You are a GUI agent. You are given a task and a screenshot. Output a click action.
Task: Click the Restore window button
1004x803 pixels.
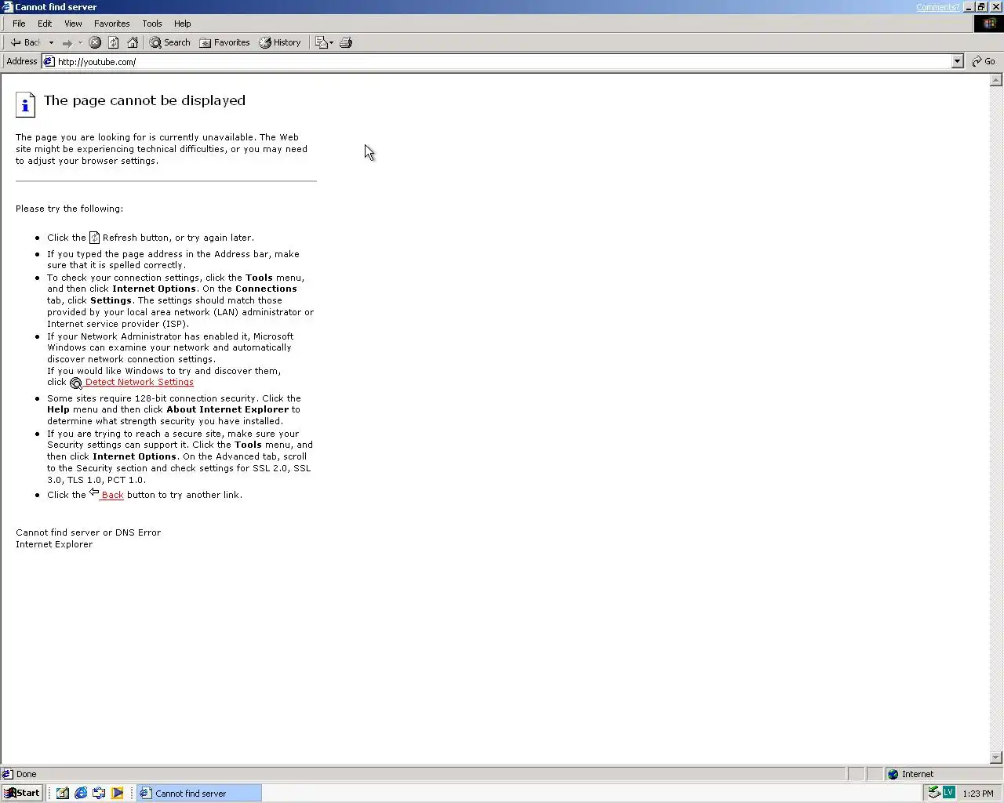(x=981, y=7)
